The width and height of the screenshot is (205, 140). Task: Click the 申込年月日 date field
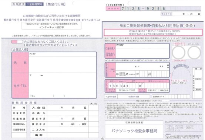click(186, 14)
